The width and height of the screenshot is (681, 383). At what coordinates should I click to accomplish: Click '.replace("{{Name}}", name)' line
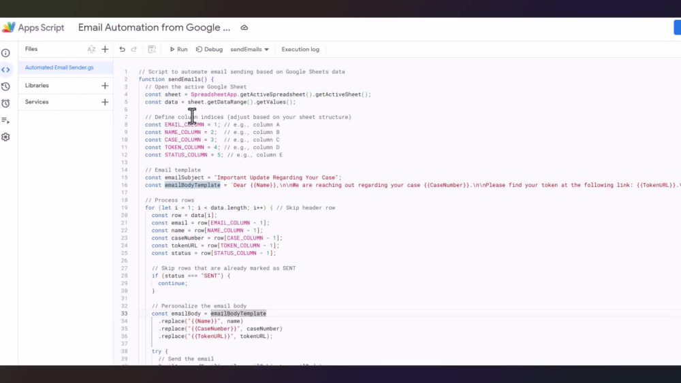[x=201, y=321]
